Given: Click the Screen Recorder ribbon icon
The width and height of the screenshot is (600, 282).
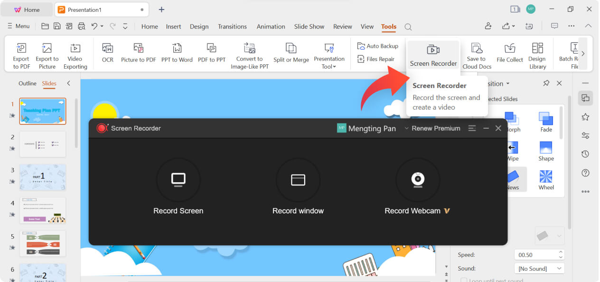Looking at the screenshot, I should point(433,50).
